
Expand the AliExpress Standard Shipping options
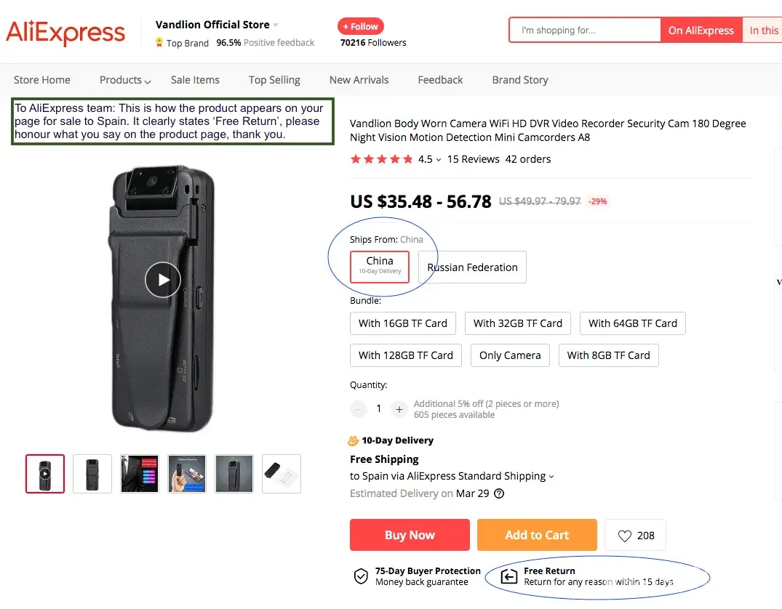[551, 477]
